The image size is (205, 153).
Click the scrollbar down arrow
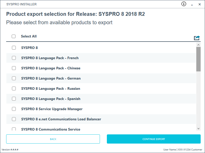pos(198,129)
